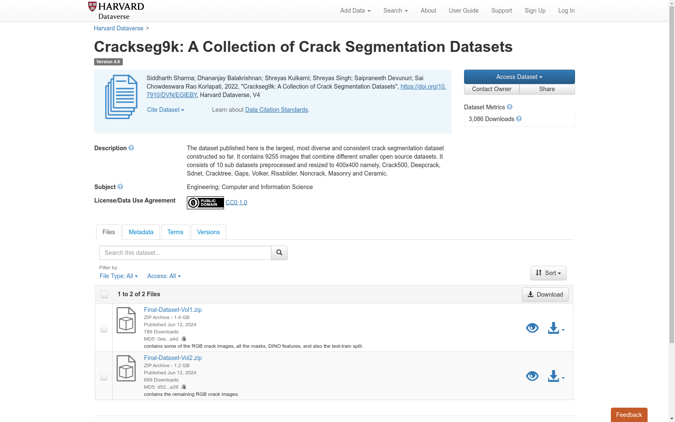
Task: Click the Harvard Dataverse logo
Action: [116, 11]
